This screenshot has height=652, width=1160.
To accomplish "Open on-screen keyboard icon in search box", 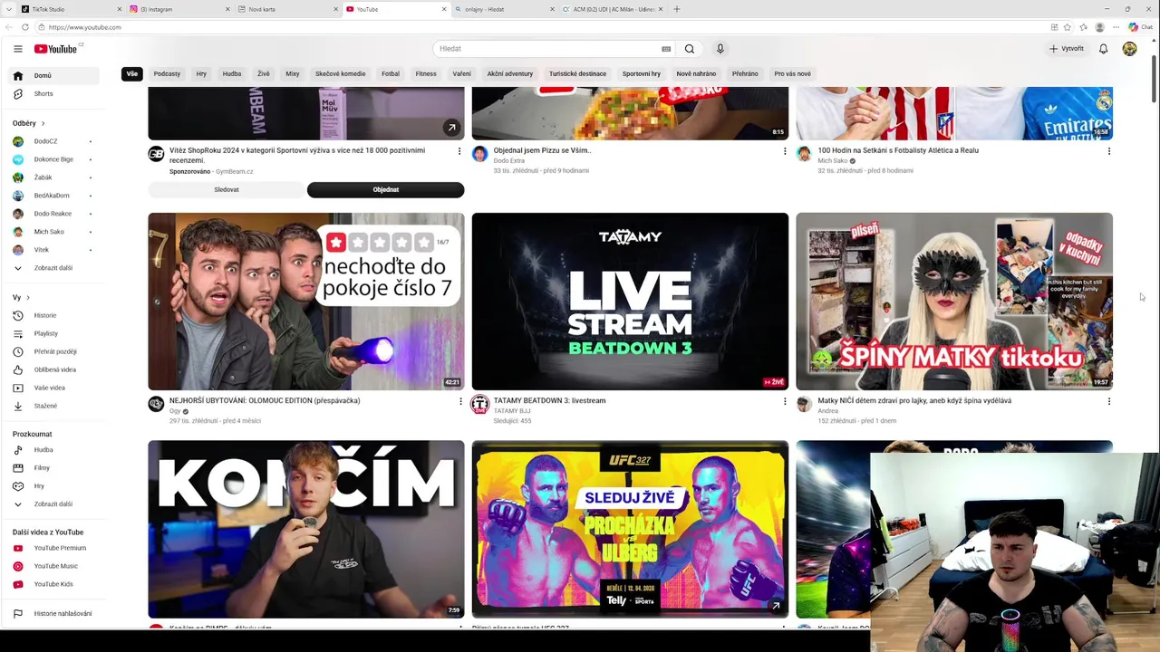I will pos(666,49).
